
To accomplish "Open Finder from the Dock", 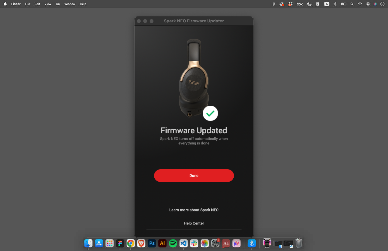I will tap(88, 243).
